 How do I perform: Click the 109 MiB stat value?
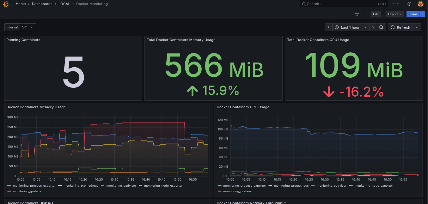click(x=354, y=66)
